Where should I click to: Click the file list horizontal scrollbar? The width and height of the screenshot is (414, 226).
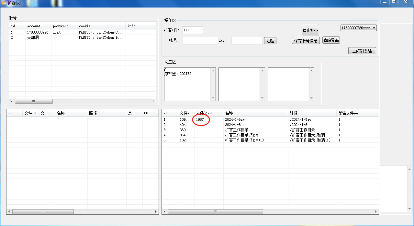pyautogui.click(x=215, y=211)
